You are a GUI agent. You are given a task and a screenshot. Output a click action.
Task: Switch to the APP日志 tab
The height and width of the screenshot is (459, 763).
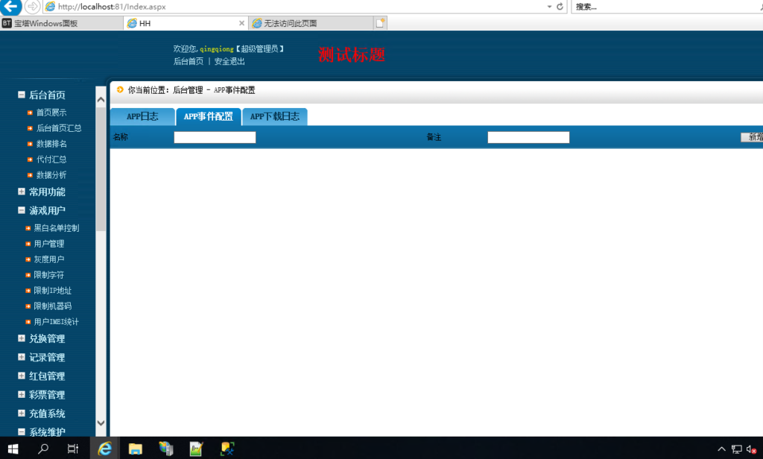(x=142, y=117)
